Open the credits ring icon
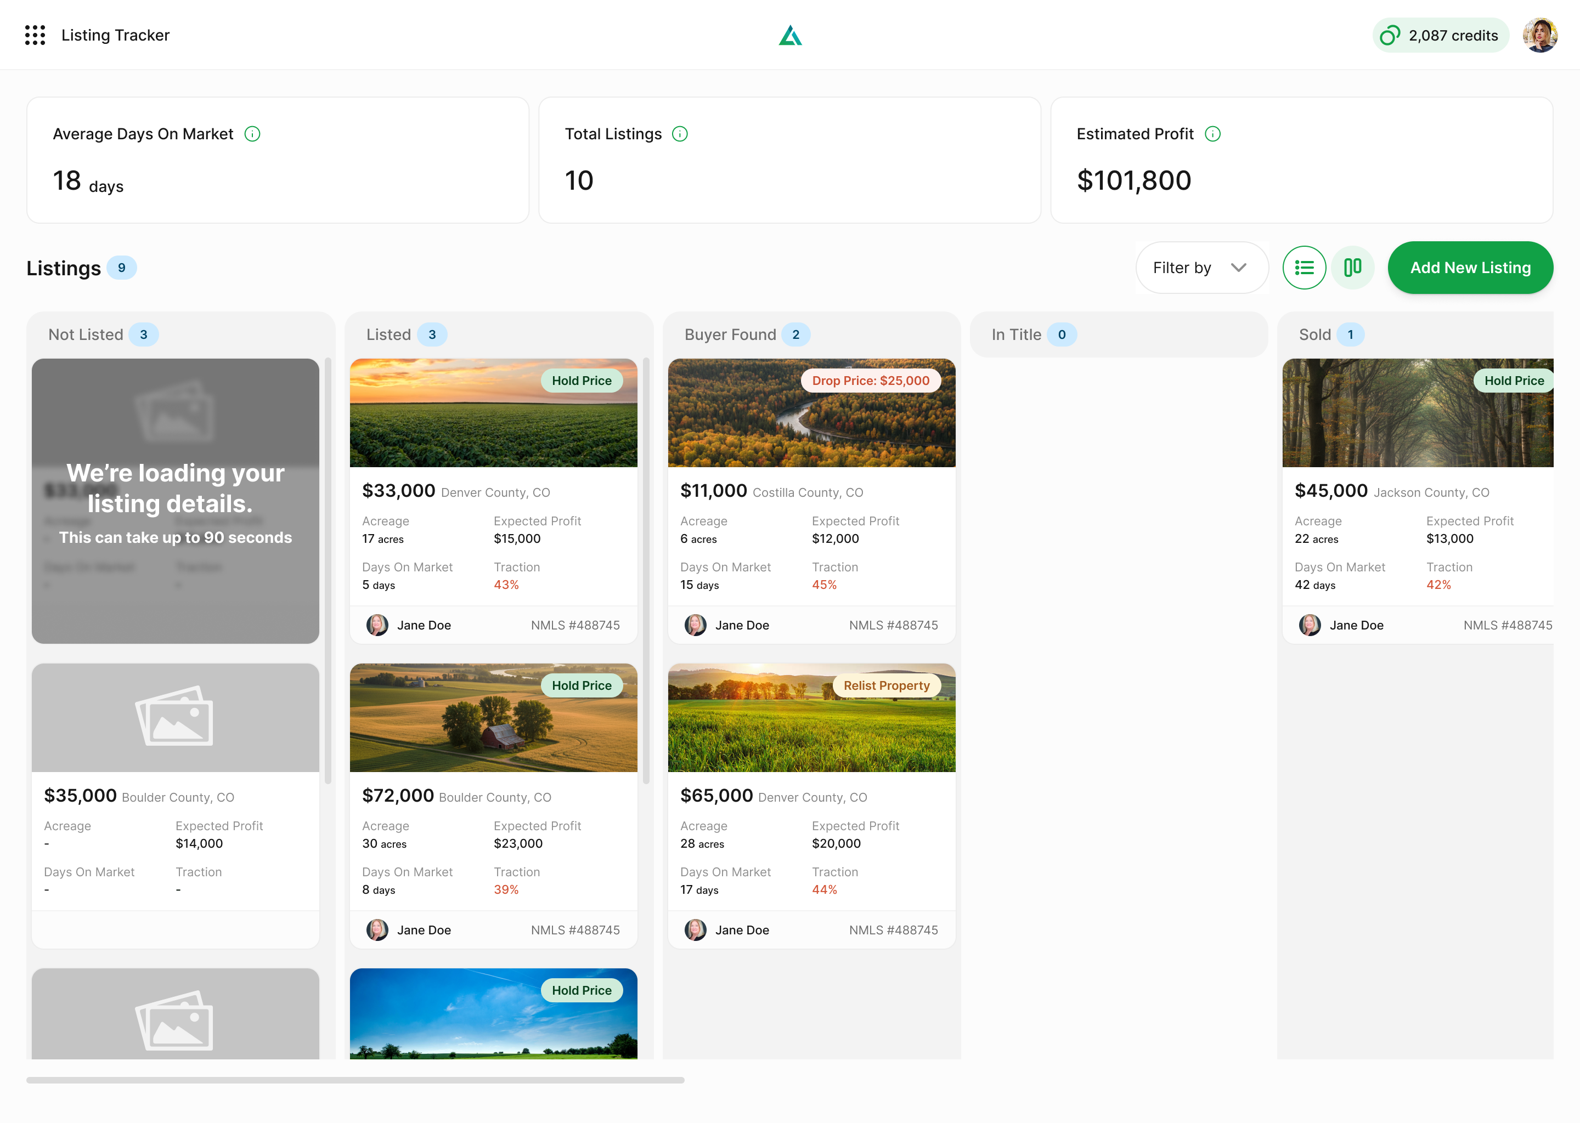 pos(1389,35)
